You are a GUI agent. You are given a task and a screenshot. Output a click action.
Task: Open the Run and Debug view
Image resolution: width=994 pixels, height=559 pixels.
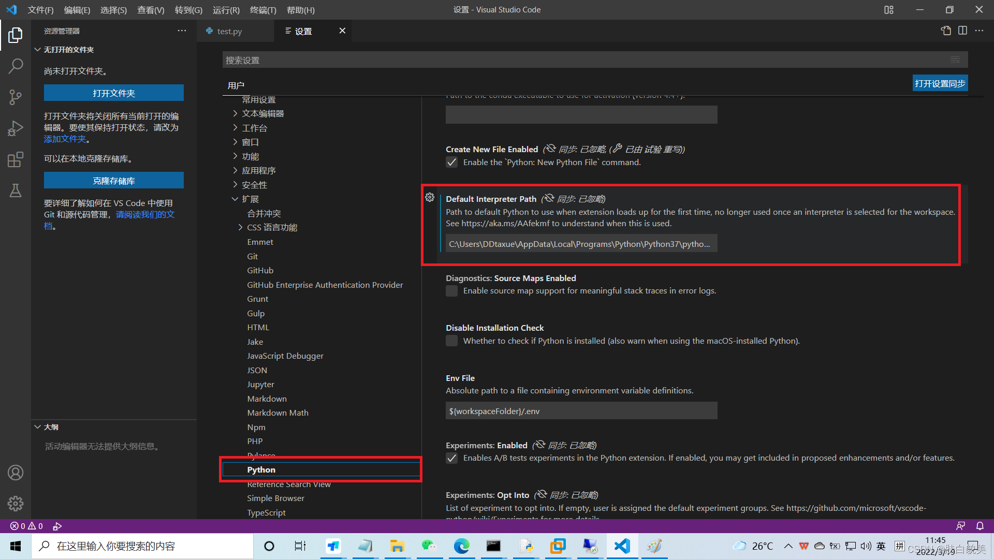click(16, 128)
